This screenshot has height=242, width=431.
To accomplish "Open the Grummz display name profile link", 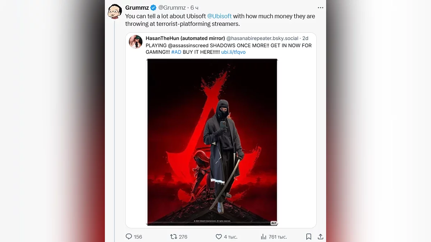I will [x=137, y=8].
